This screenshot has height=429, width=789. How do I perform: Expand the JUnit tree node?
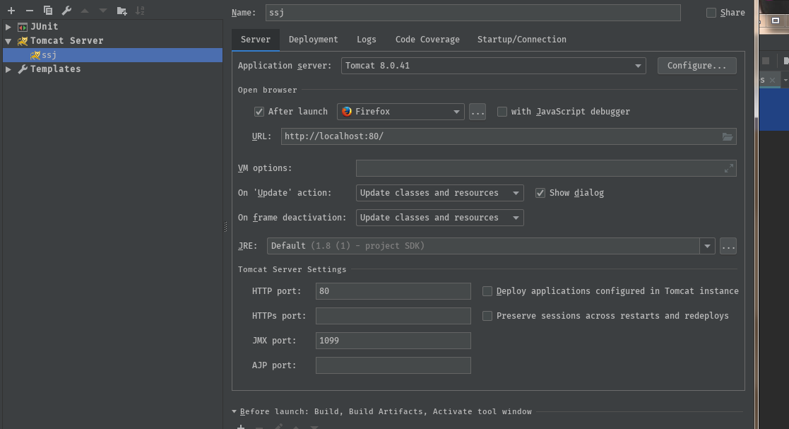point(8,27)
